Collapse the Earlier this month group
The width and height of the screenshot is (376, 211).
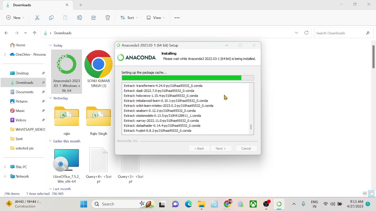coord(51,141)
